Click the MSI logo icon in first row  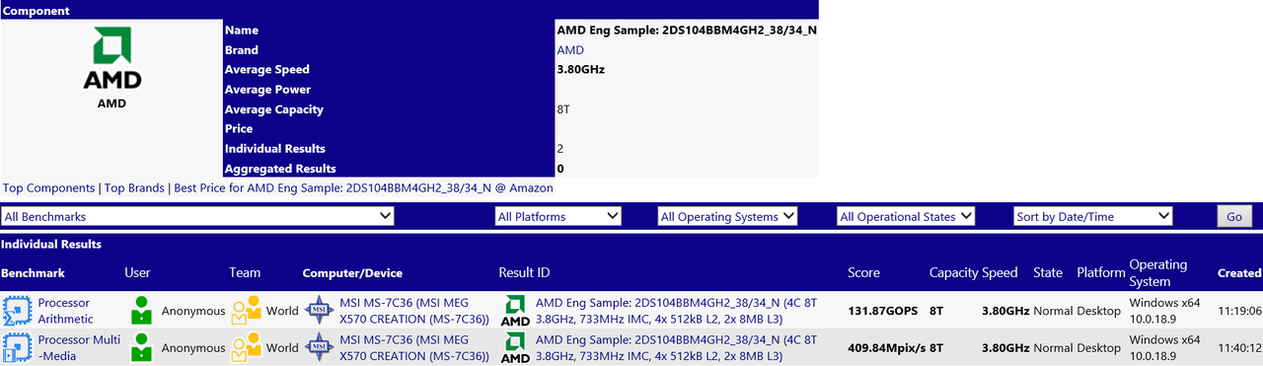319,311
